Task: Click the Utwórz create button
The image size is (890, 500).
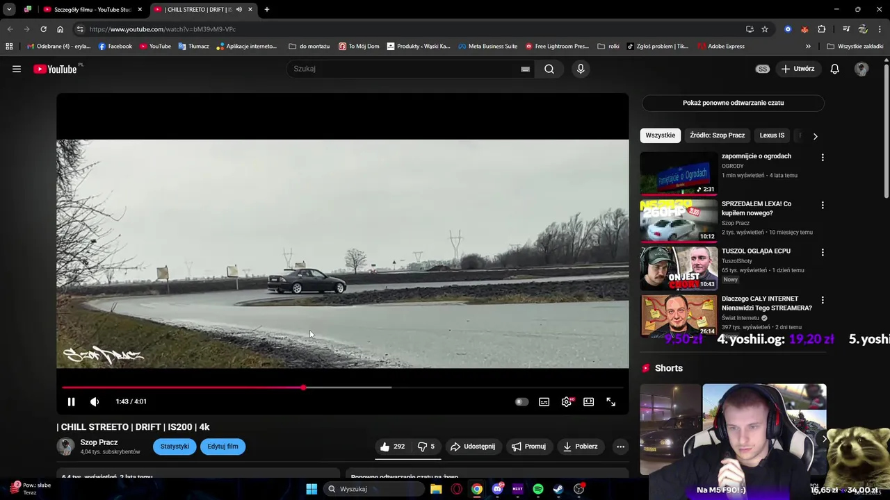Action: coord(798,69)
